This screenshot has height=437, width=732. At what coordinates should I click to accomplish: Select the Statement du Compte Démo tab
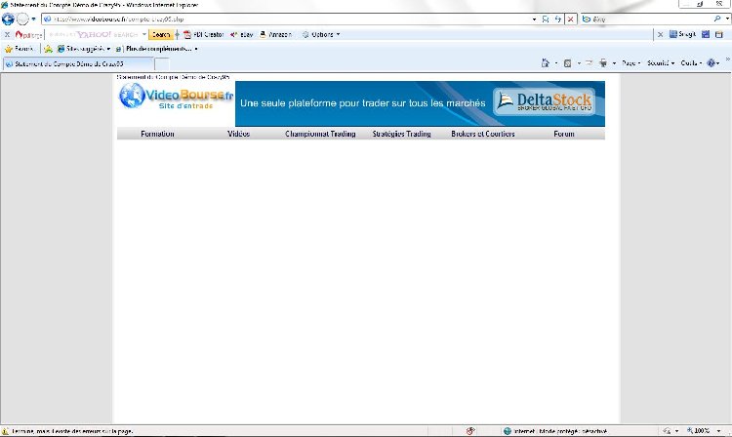[78, 64]
